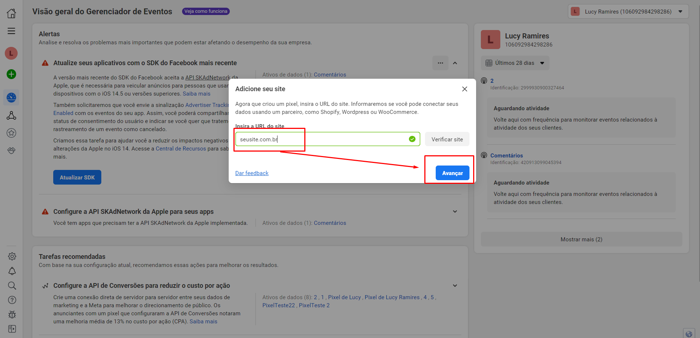Open the Overview dashboard icon in sidebar
The width and height of the screenshot is (700, 338).
pos(11,97)
